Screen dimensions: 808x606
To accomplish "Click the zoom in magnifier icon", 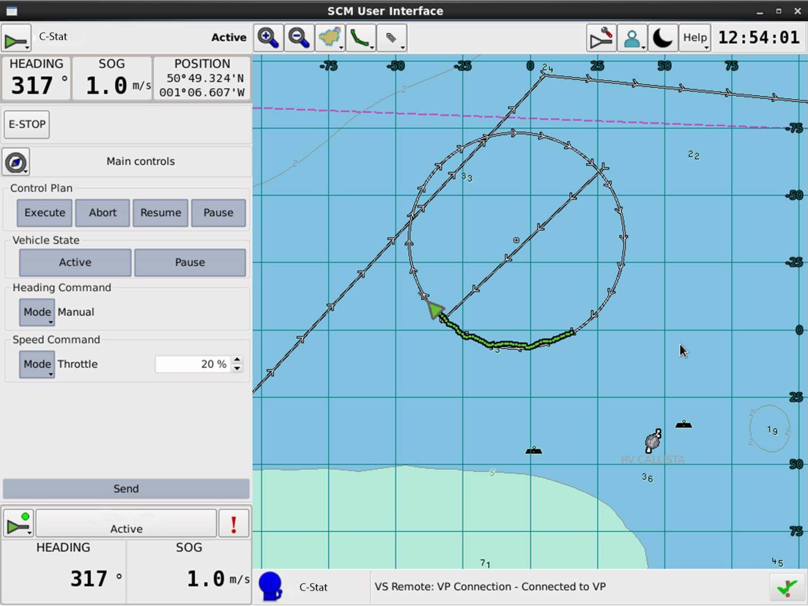I will tap(269, 38).
